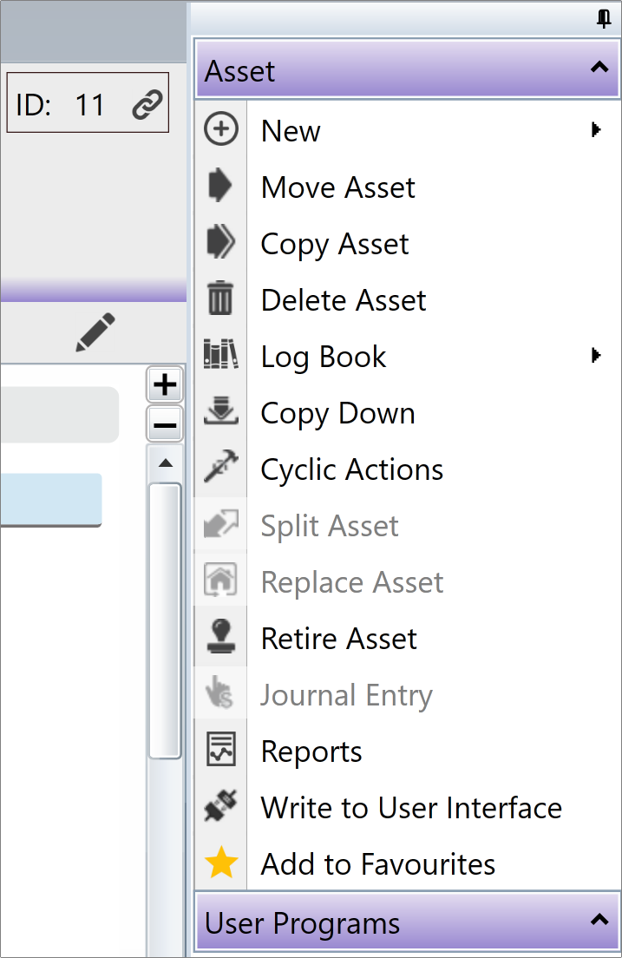
Task: Click the scrollbar up arrow
Action: (165, 463)
